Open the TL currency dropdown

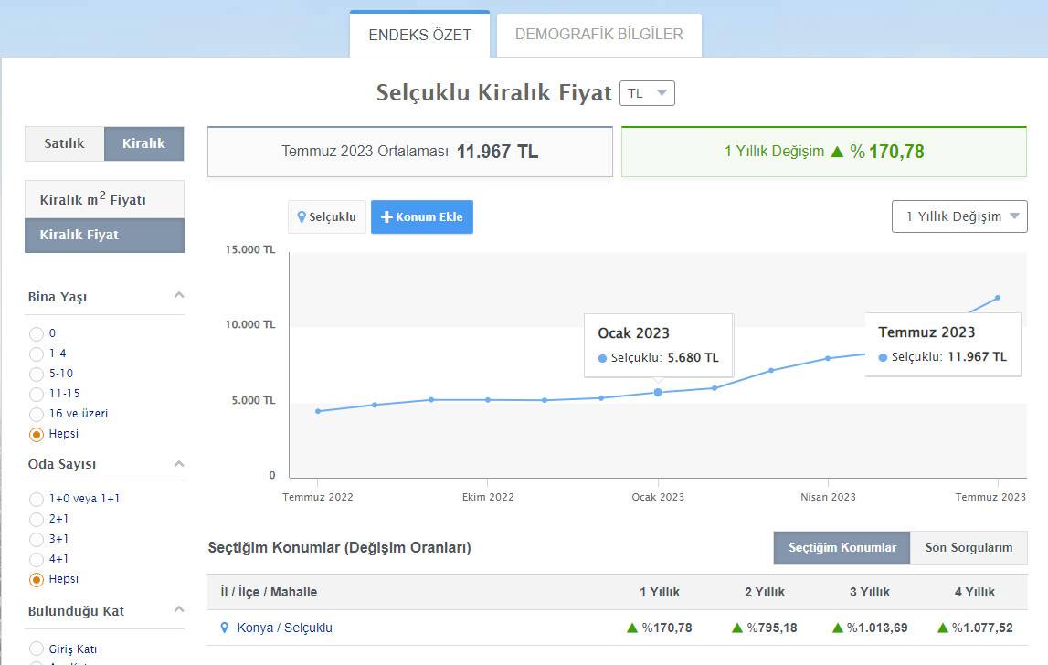click(x=647, y=93)
